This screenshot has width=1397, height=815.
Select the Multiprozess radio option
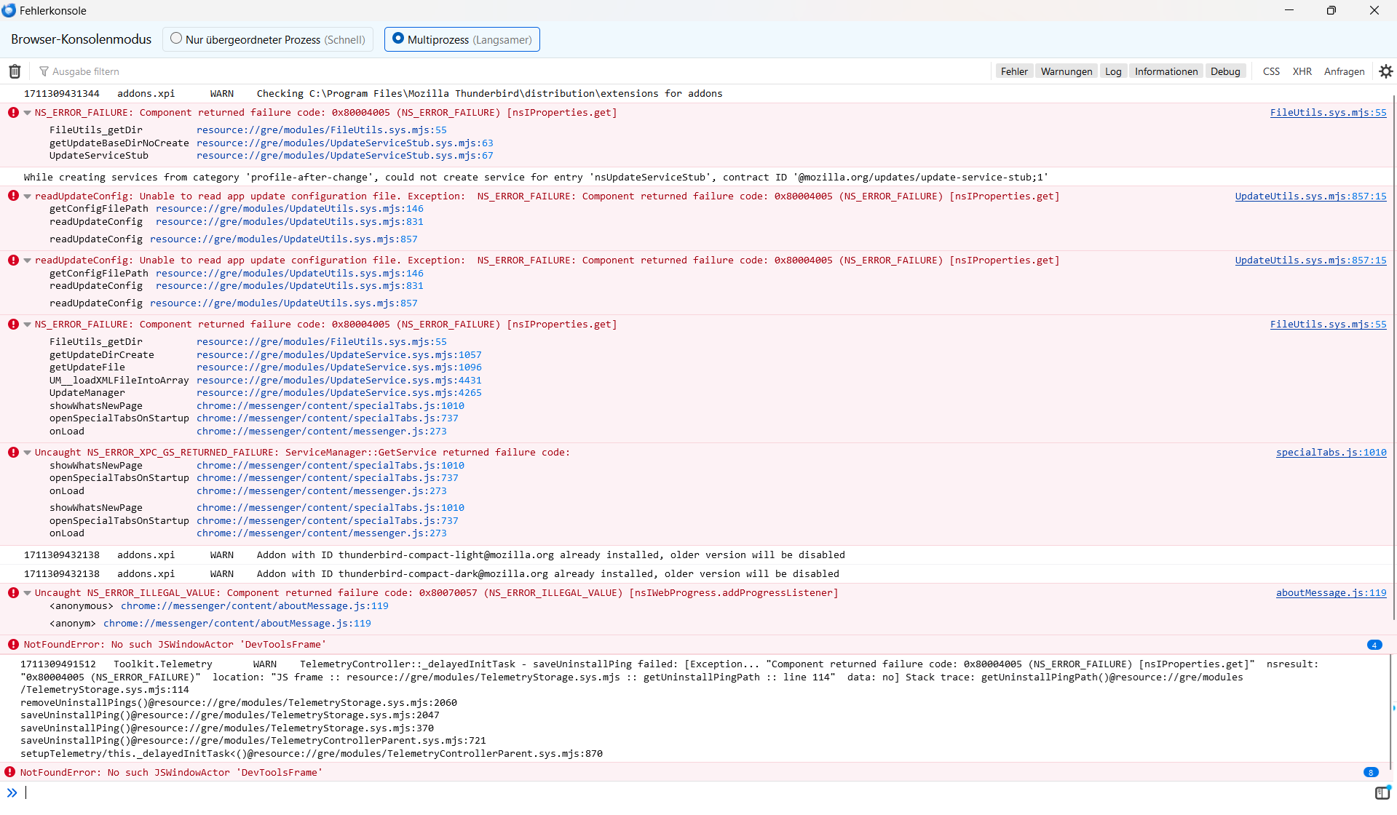(398, 39)
